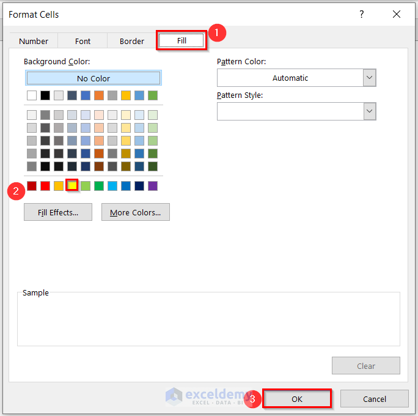Pick darkest brown shade in orange column
This screenshot has width=418, height=416.
pos(99,166)
